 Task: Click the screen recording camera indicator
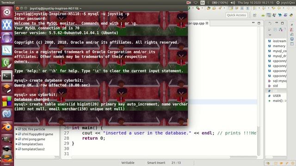coord(188,2)
